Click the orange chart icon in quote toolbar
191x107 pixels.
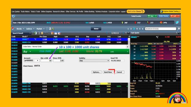(x=53, y=33)
